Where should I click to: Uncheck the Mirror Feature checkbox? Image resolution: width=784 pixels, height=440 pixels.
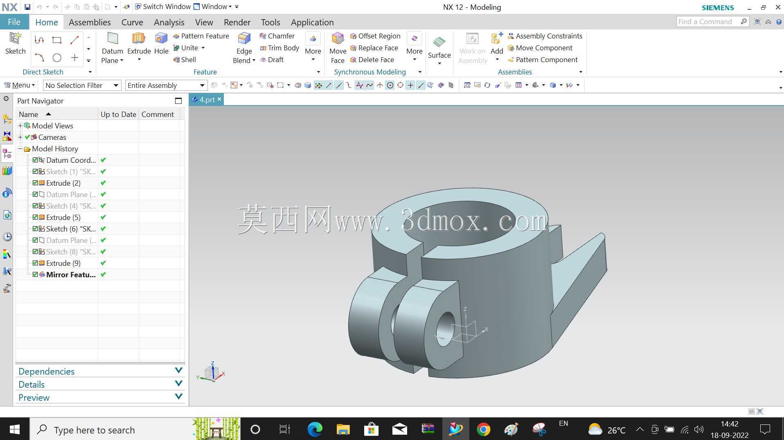pyautogui.click(x=35, y=275)
